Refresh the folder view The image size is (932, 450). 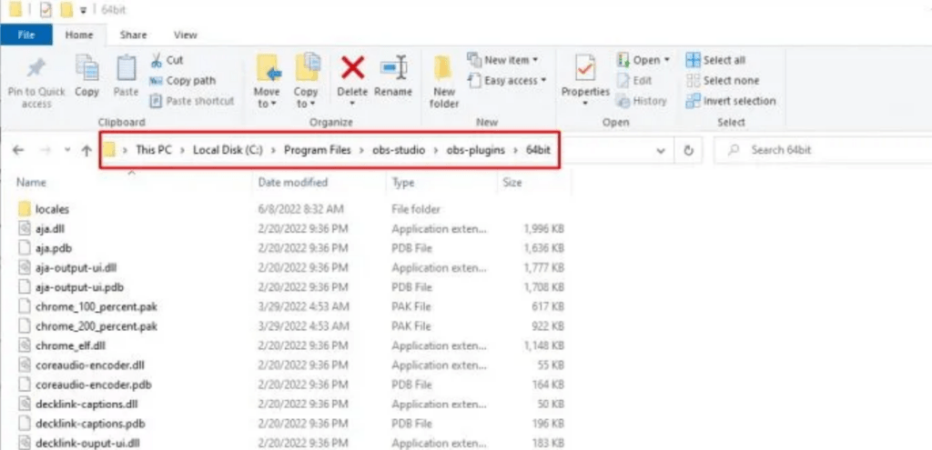(x=688, y=150)
